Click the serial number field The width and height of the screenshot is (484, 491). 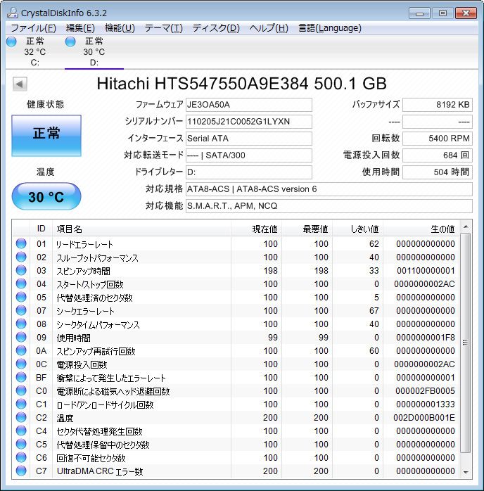coord(249,122)
